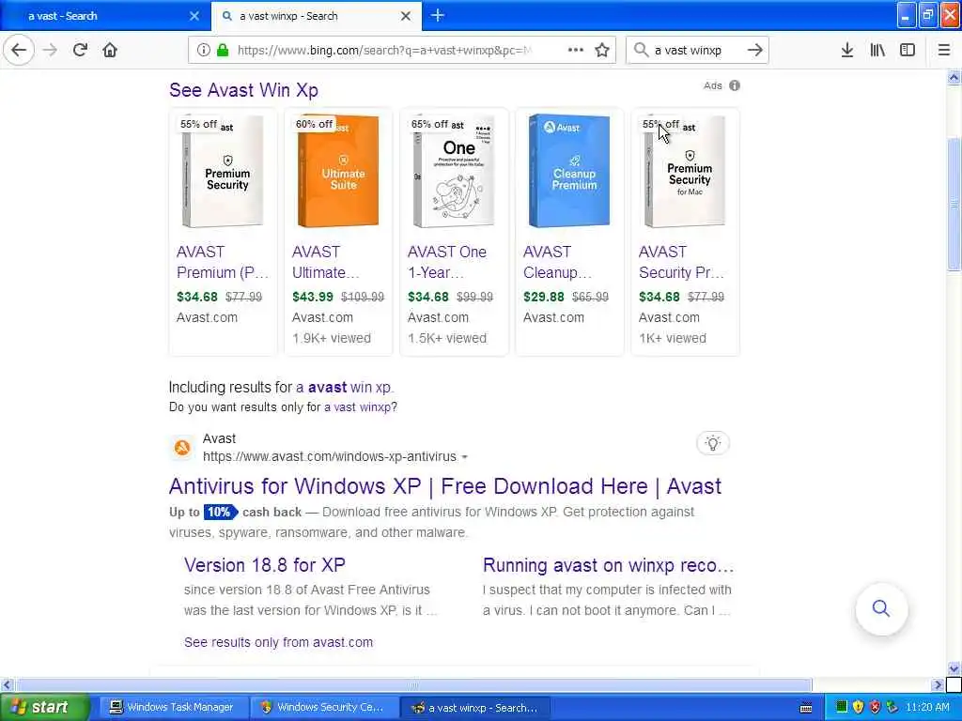Open 'AVAST Ultimate…' product link
The width and height of the screenshot is (962, 721).
pos(326,263)
